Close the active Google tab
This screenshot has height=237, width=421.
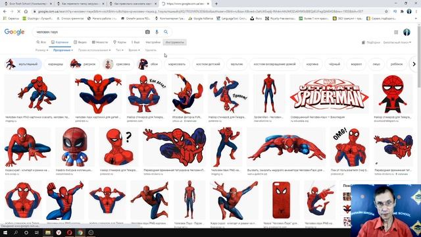pos(208,4)
